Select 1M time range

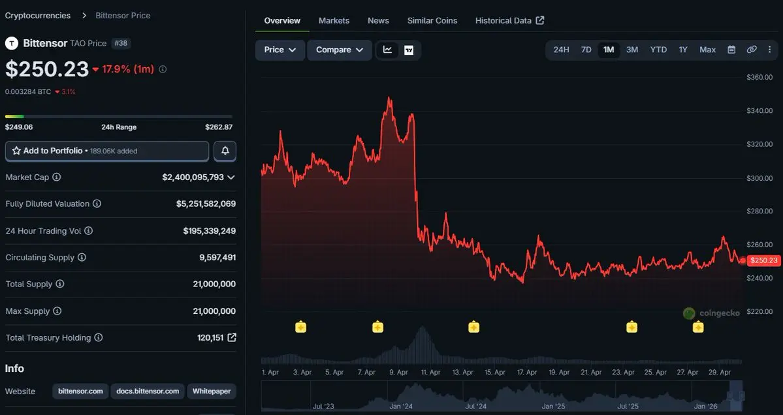tap(609, 50)
